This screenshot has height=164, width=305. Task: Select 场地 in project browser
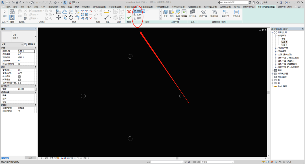pos(283,39)
